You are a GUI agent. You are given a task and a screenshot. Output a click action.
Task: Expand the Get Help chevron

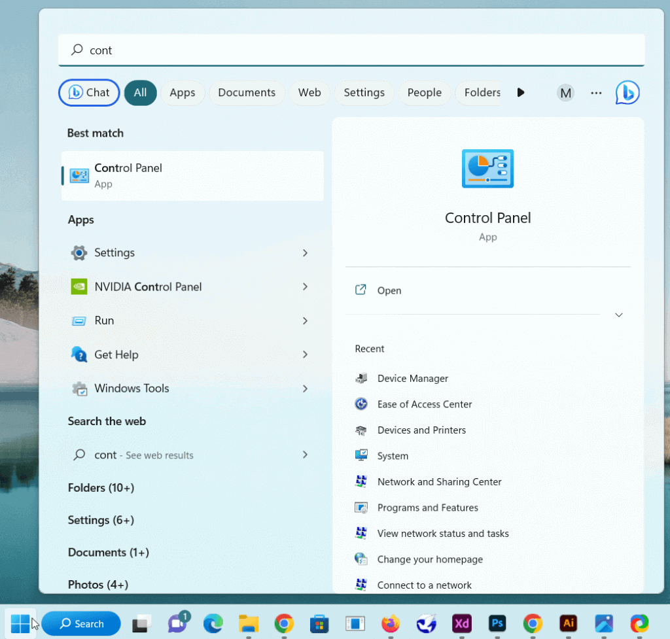pyautogui.click(x=305, y=354)
